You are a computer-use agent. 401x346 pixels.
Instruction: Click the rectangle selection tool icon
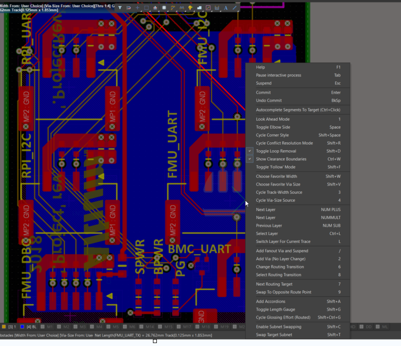click(x=146, y=7)
